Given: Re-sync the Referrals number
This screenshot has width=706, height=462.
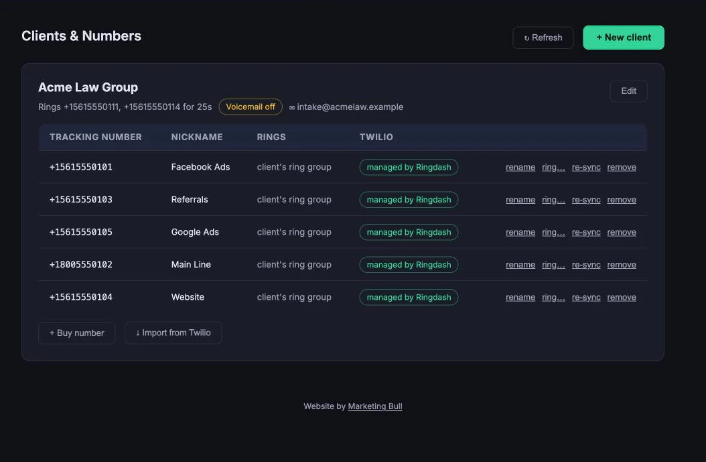Looking at the screenshot, I should coord(586,200).
